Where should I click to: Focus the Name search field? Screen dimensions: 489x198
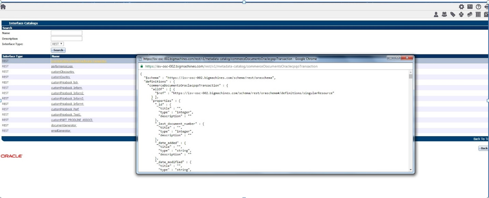tap(67, 33)
